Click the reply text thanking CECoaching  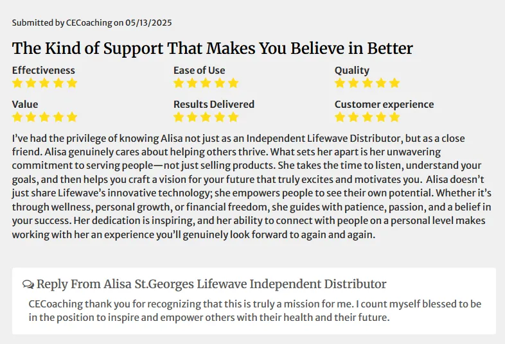point(255,311)
